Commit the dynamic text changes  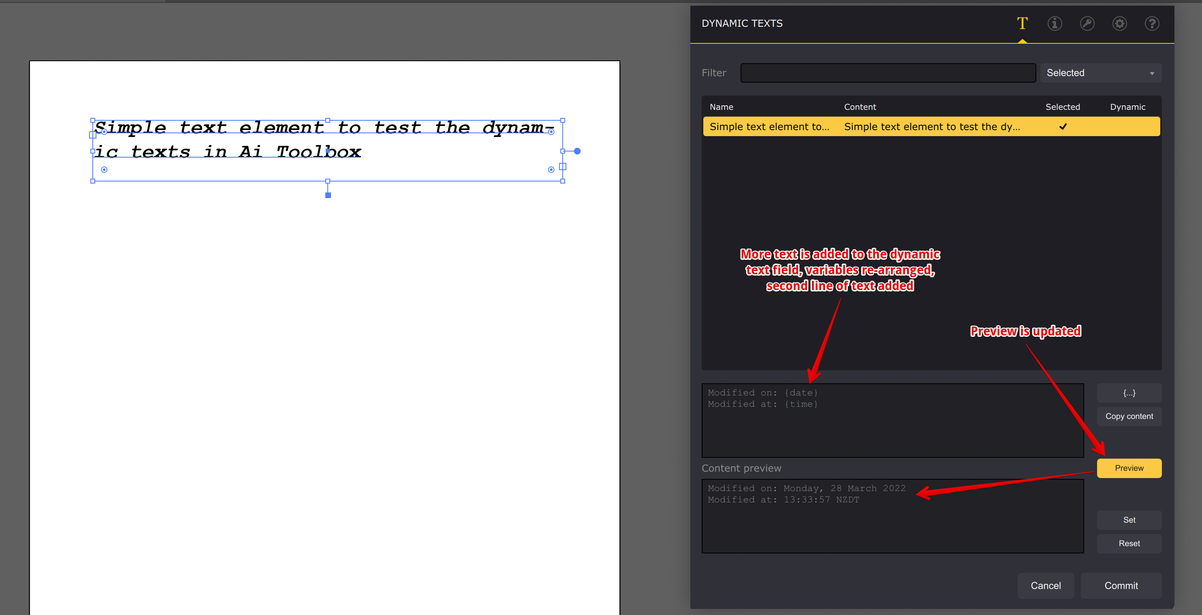click(x=1121, y=585)
